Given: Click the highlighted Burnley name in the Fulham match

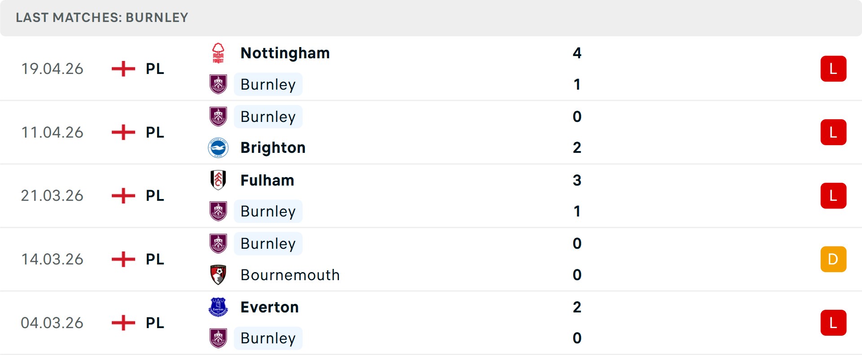Looking at the screenshot, I should click(x=268, y=211).
